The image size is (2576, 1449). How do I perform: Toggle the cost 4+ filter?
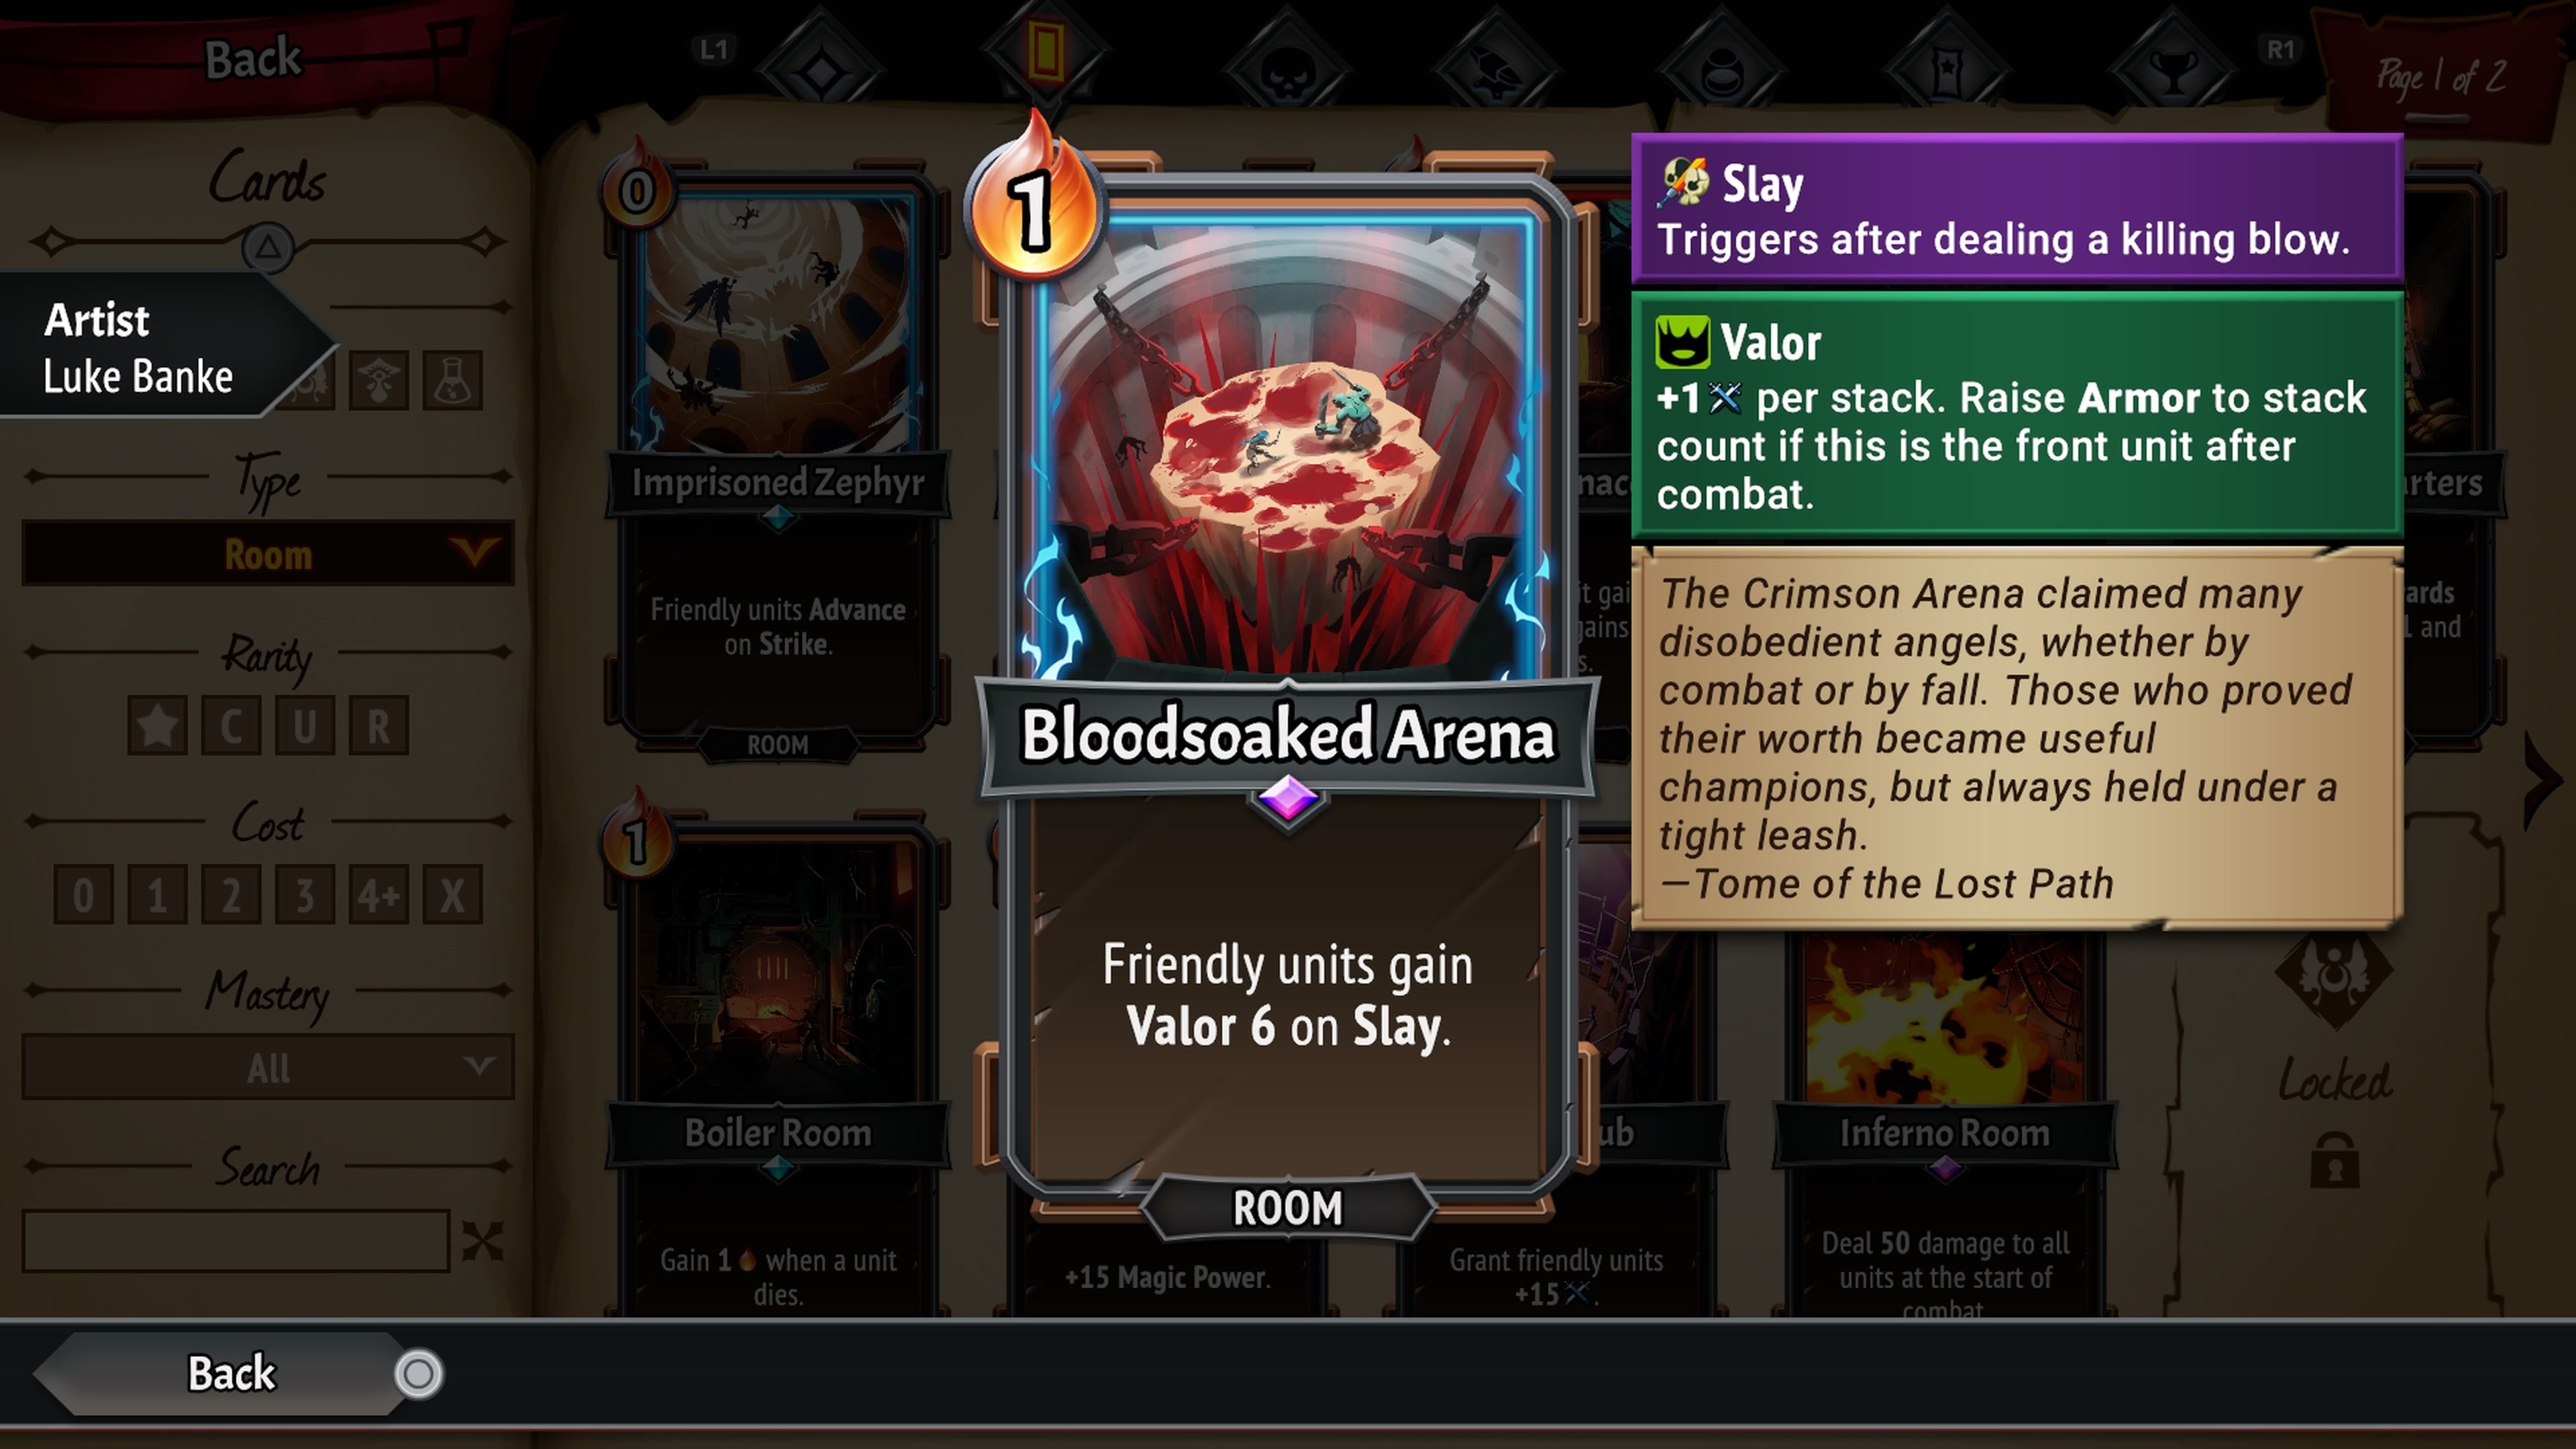378,894
